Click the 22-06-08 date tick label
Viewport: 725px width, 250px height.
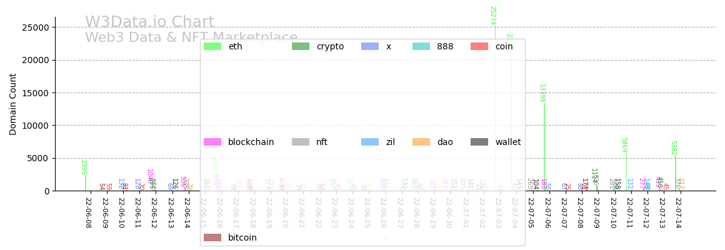click(x=88, y=212)
